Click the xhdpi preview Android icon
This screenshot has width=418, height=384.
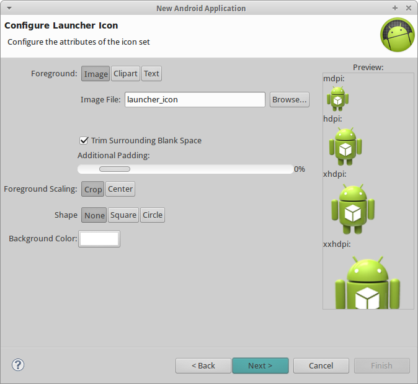tap(353, 209)
